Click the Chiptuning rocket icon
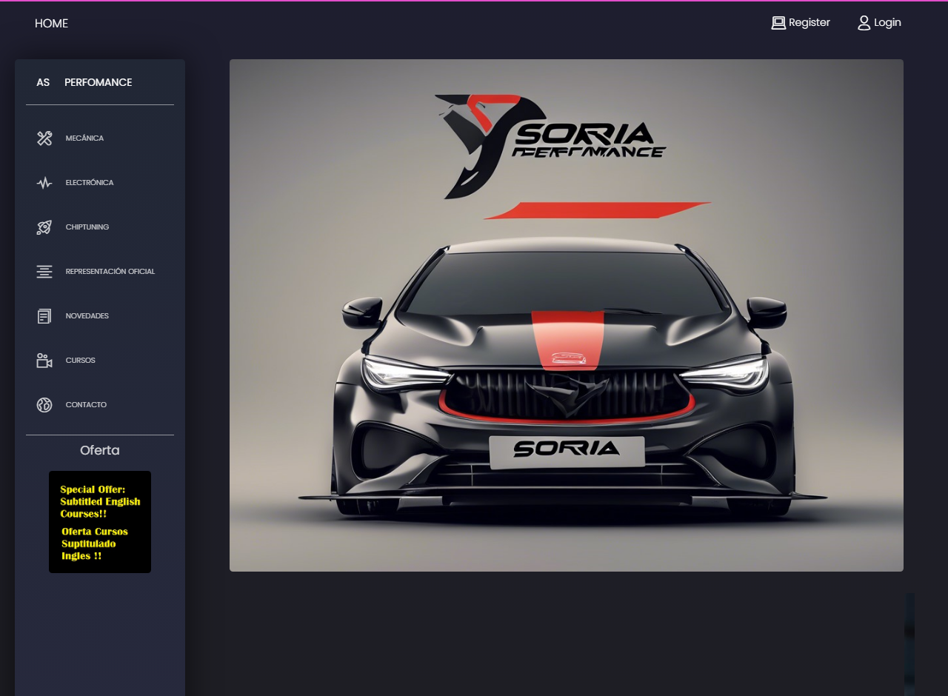The height and width of the screenshot is (696, 948). [x=44, y=227]
